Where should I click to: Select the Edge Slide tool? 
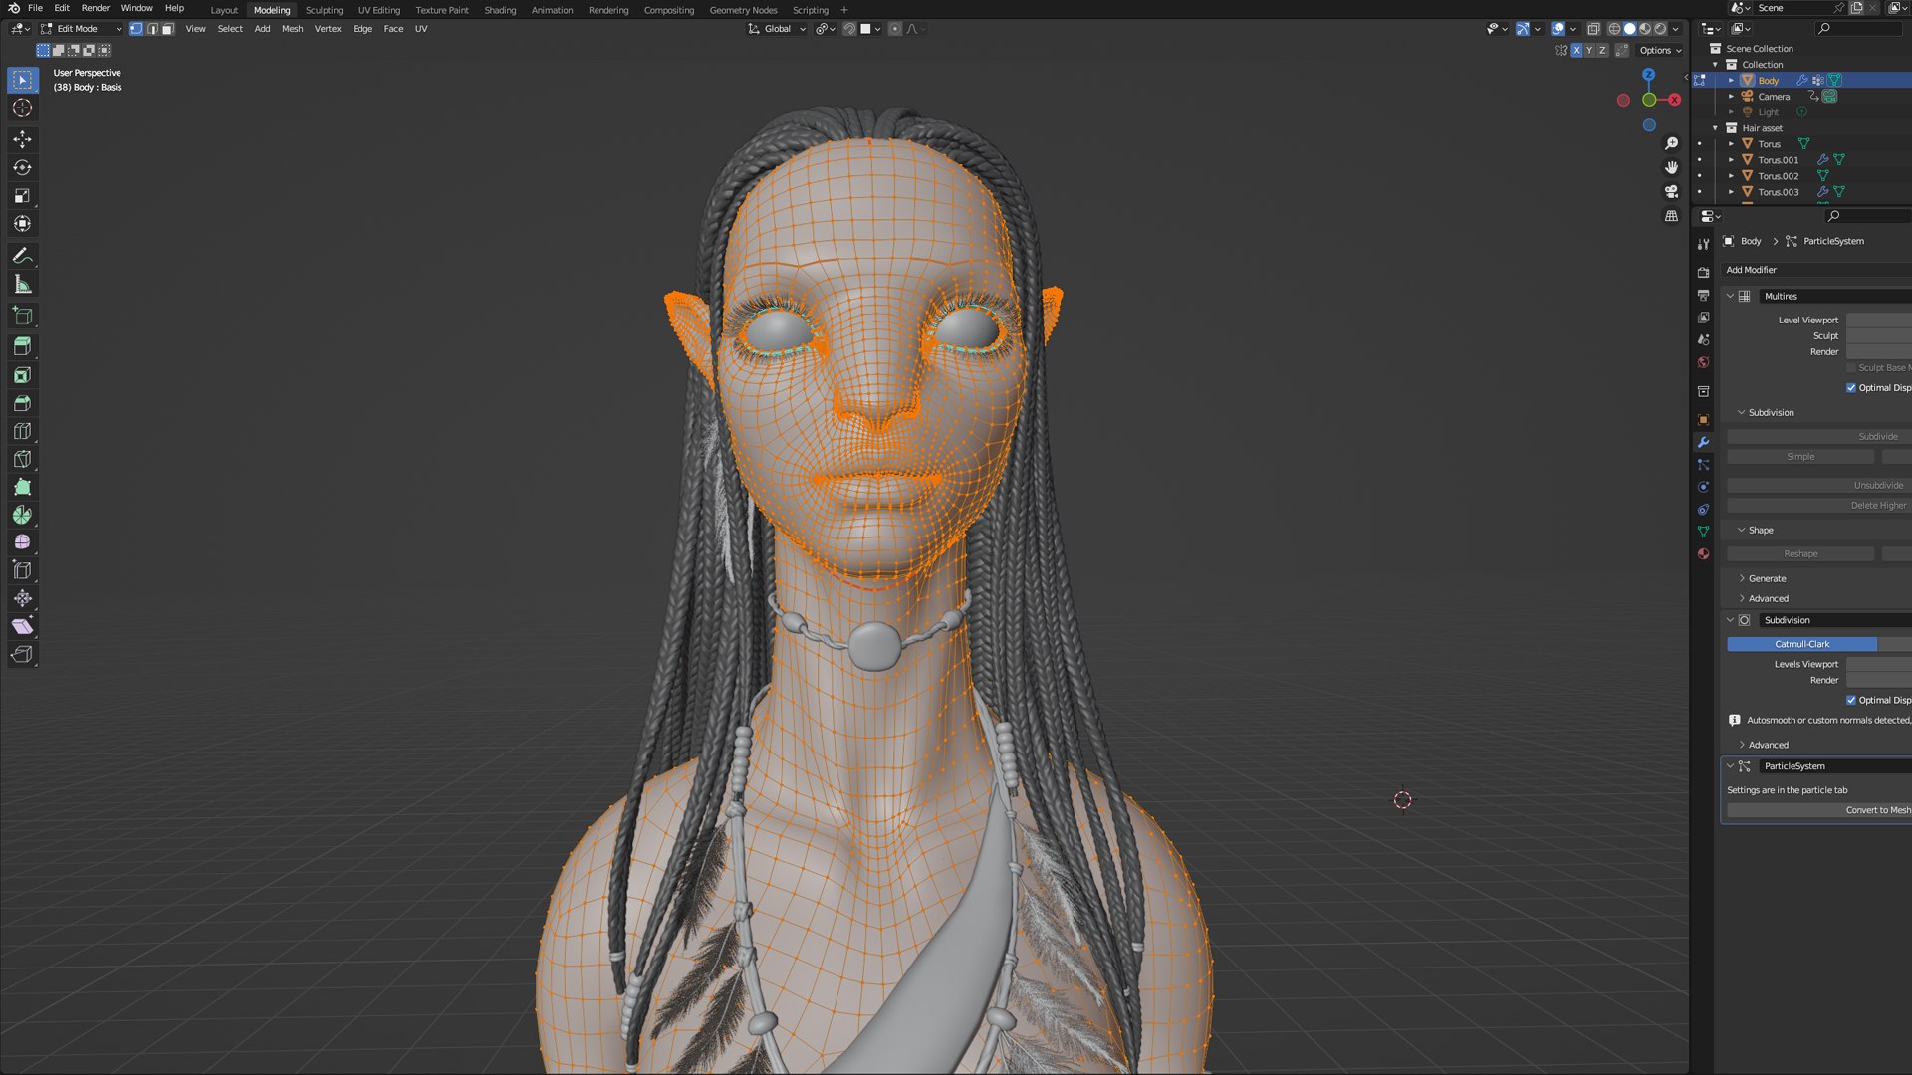click(x=22, y=570)
